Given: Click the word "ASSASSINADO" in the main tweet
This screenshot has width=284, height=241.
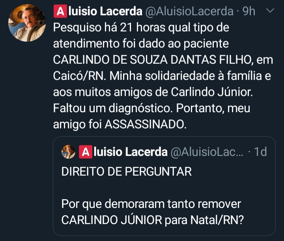Looking at the screenshot, I should [x=144, y=124].
